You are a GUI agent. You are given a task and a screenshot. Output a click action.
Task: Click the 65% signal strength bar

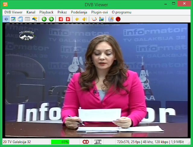60,142
